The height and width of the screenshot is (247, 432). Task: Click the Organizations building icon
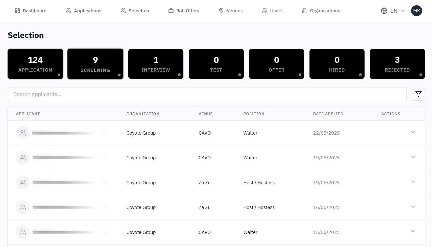304,11
